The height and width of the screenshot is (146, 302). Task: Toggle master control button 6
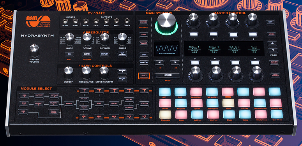click(215, 63)
